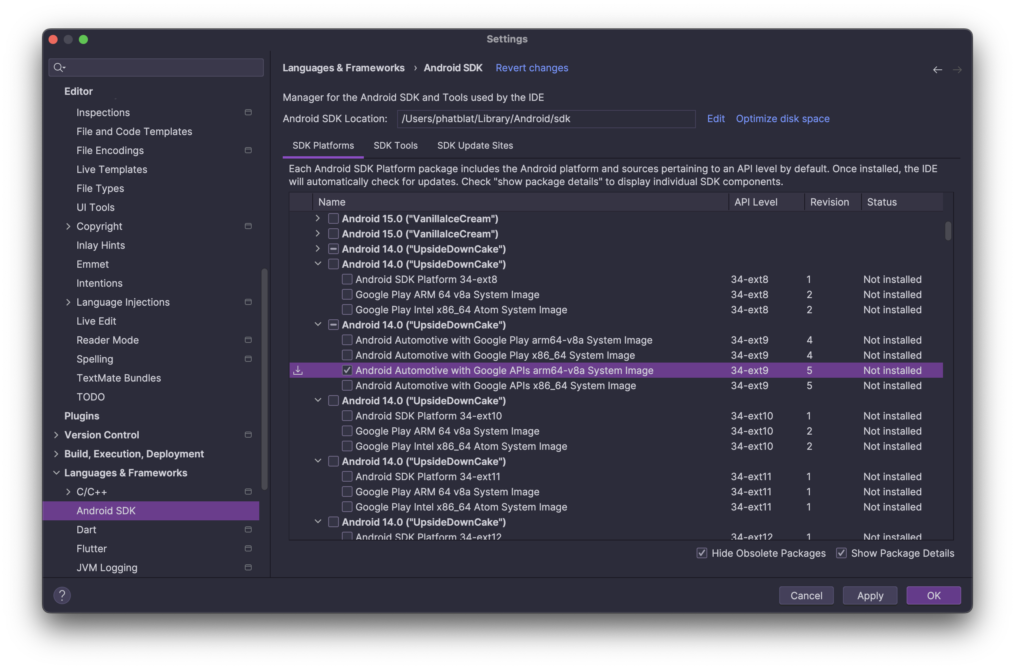Expand the Copyright tree node
Viewport: 1015px width, 669px height.
[68, 226]
